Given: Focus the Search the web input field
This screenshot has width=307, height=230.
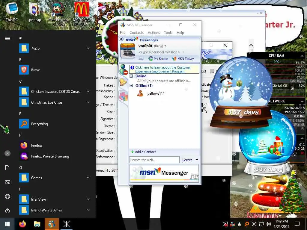Looking at the screenshot, I should [154, 160].
